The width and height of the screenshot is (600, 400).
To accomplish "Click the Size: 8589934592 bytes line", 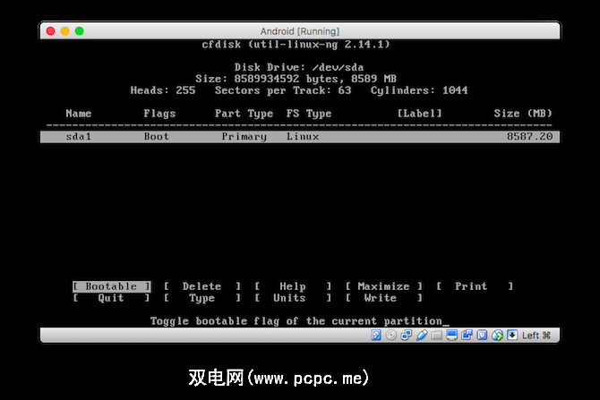I will [296, 79].
